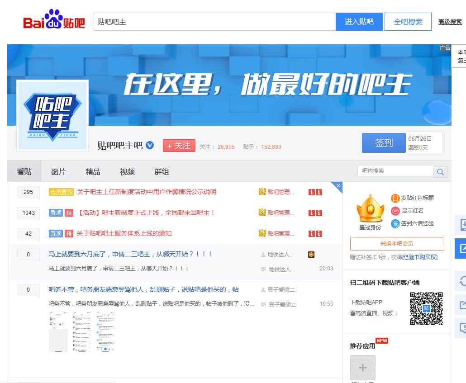Close the pinned posts with blue corner X

click(338, 186)
